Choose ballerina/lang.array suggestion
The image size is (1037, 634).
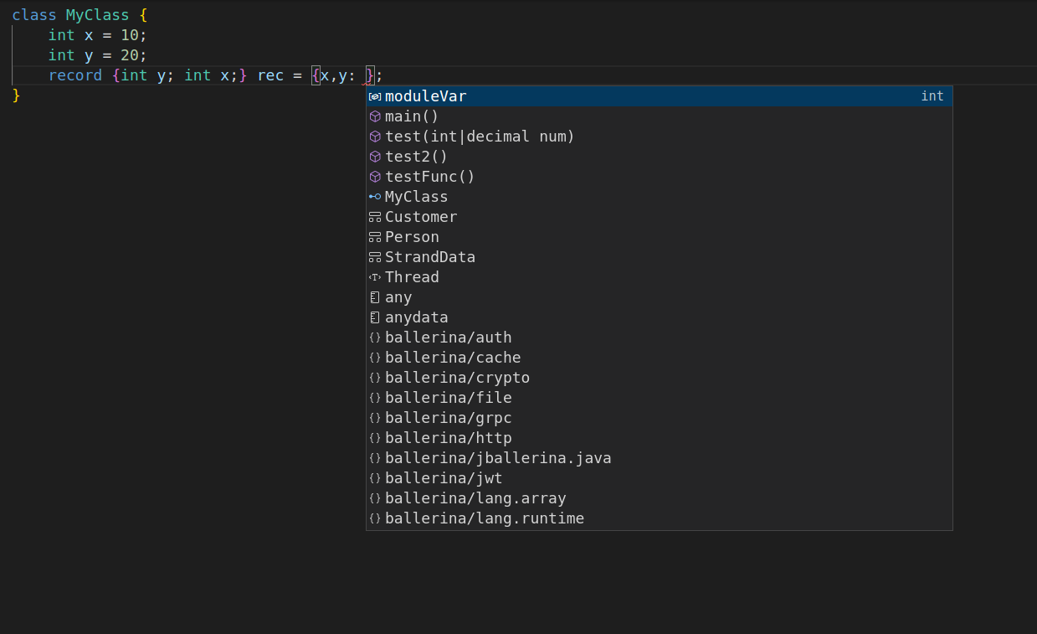[x=660, y=498]
